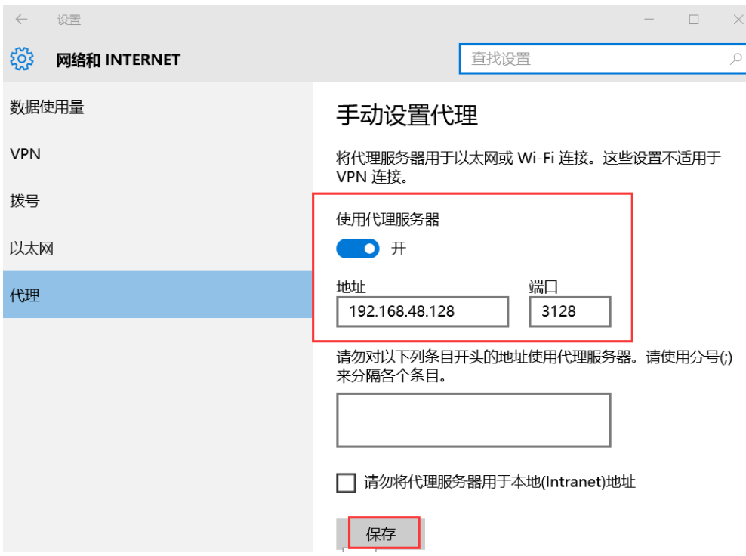Highlight the 代理 sidebar entry

coord(24,295)
